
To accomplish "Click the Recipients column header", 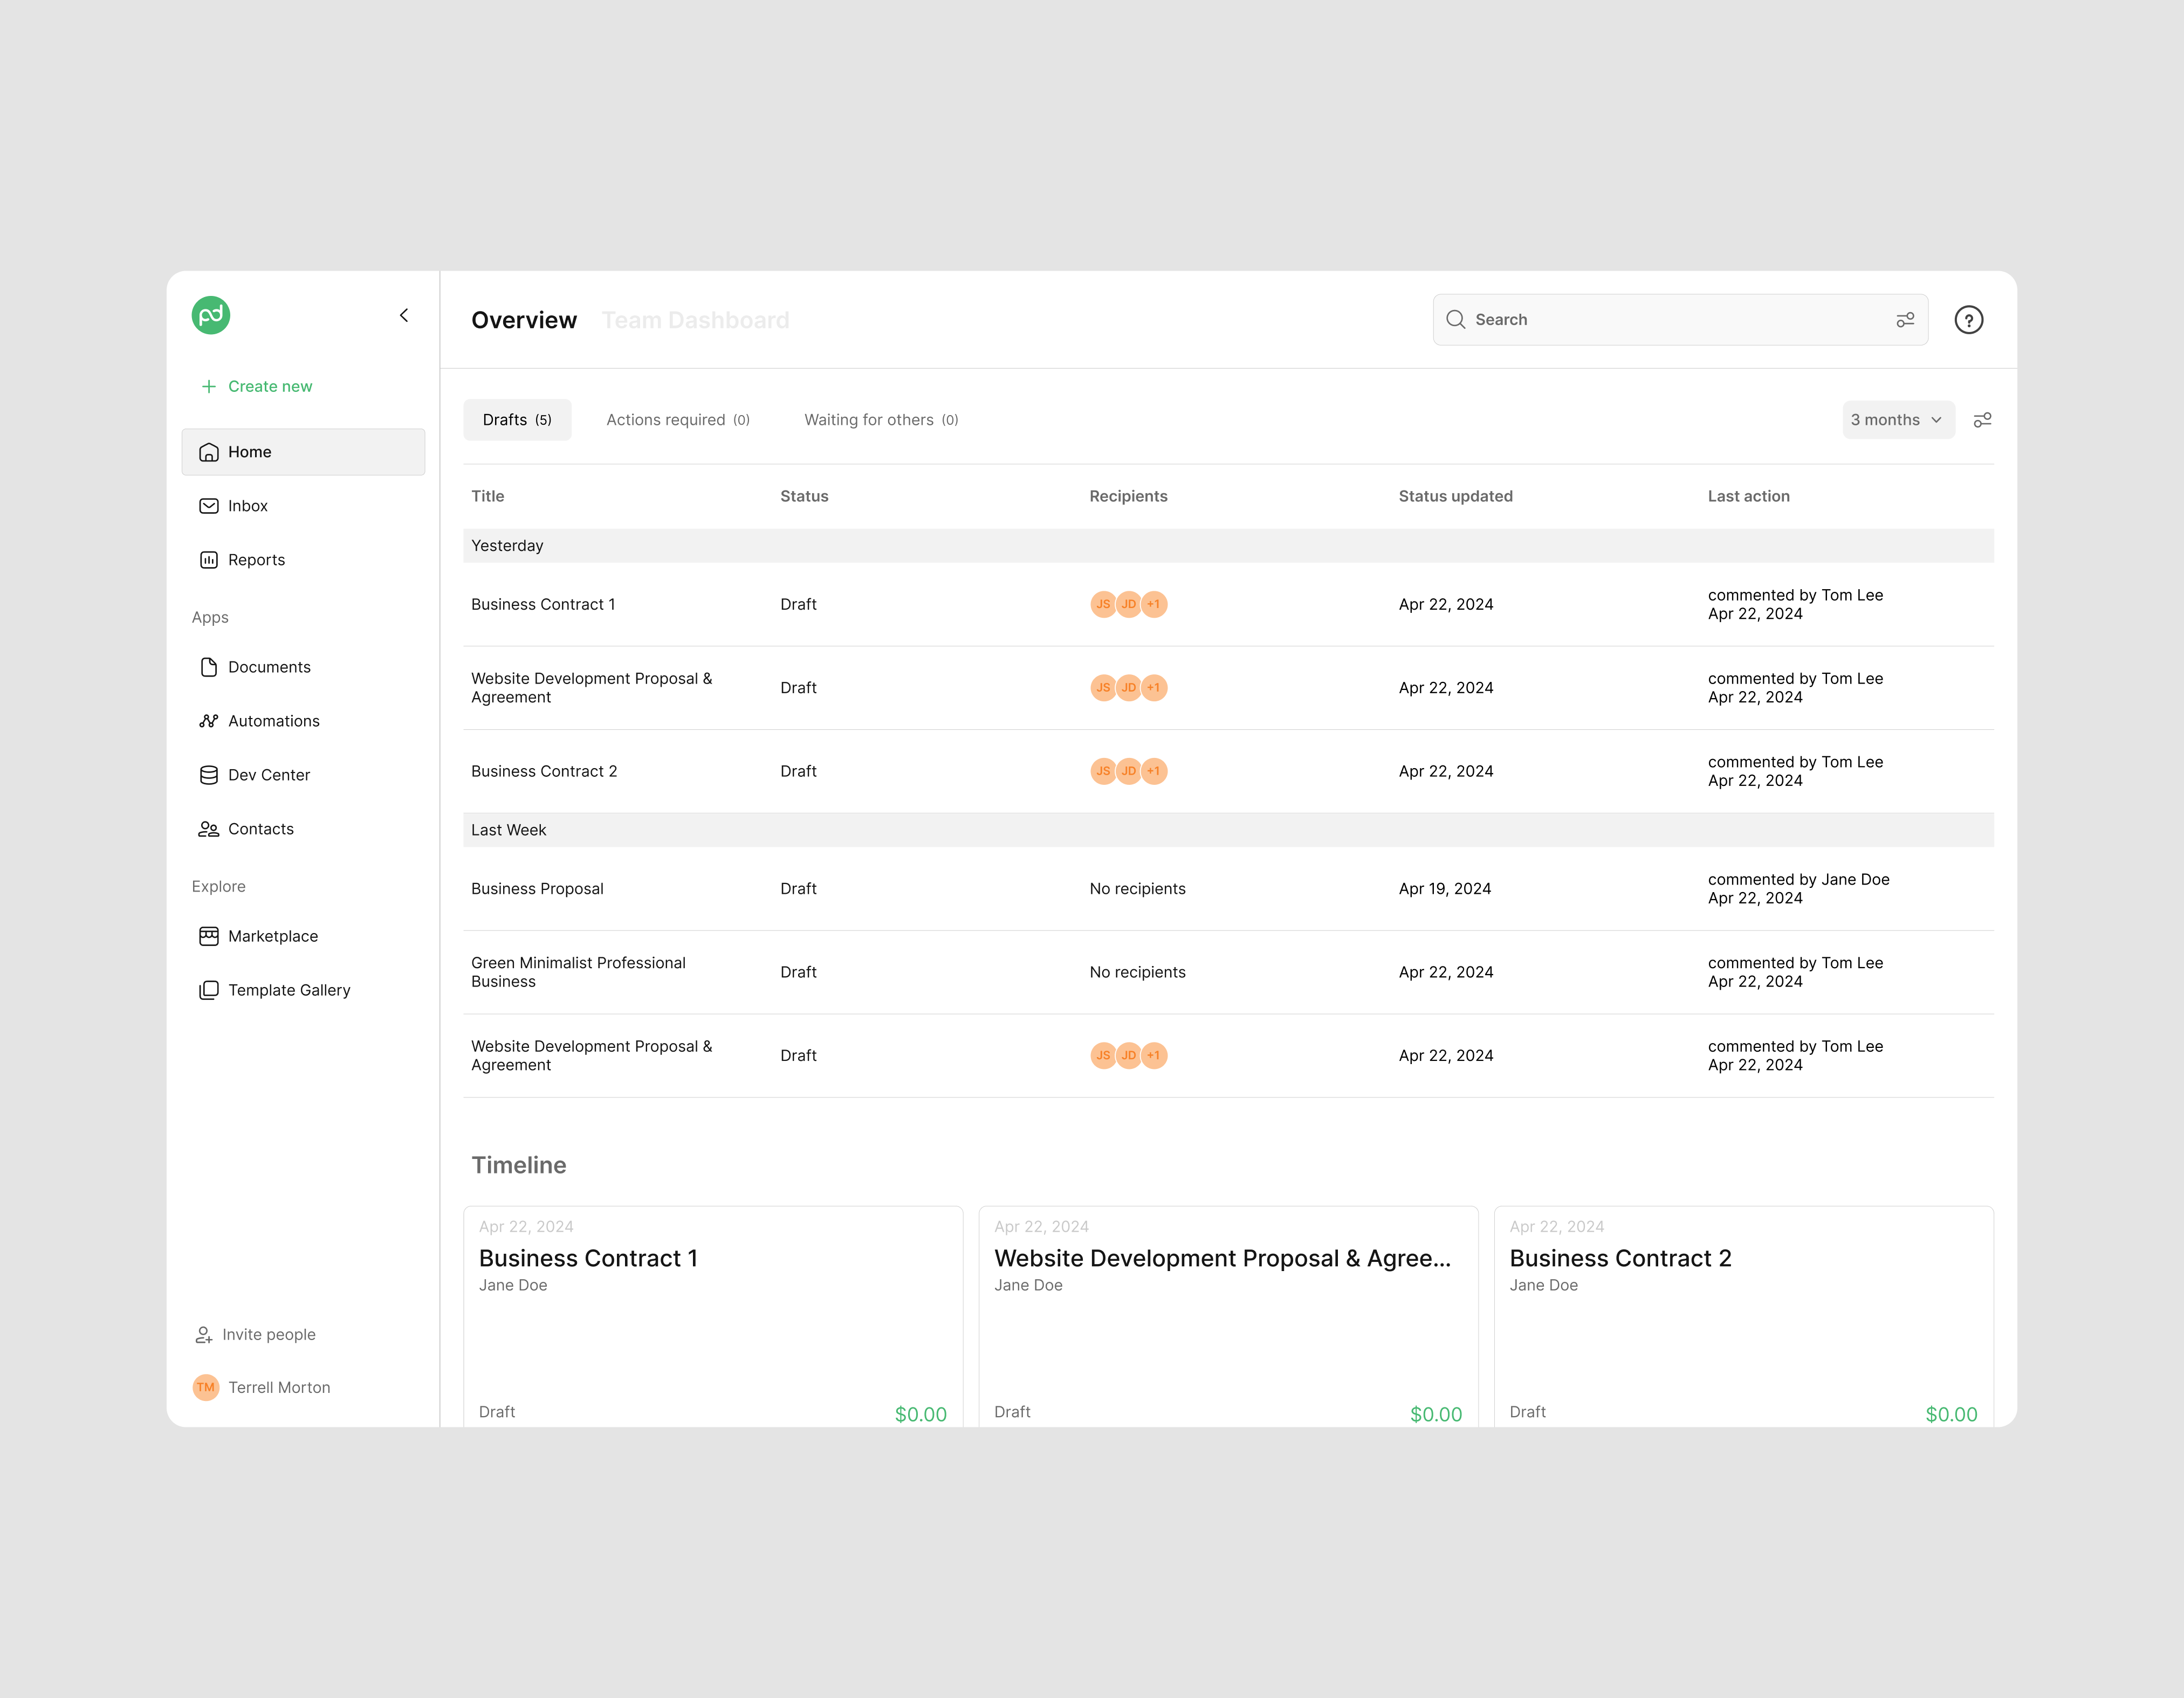I will pos(1128,496).
